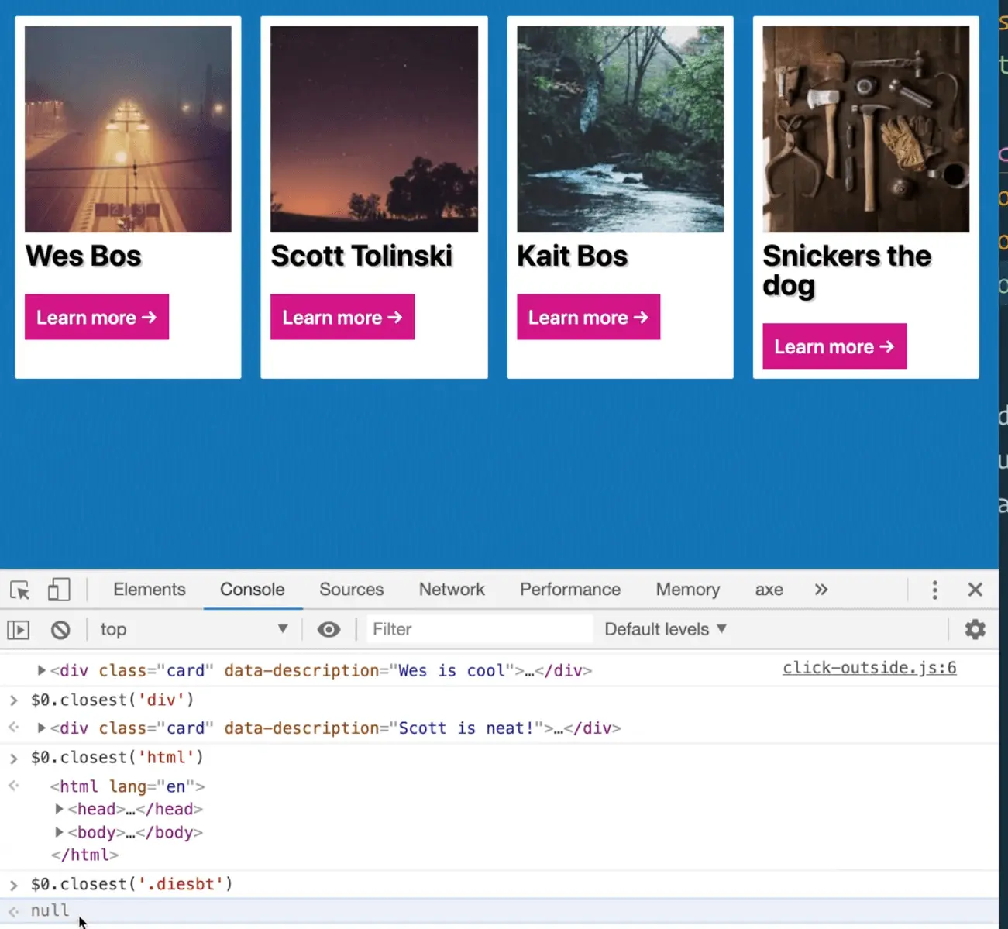Show more DevTools tabs chevron
Screen dimensions: 1008x929
(x=821, y=590)
